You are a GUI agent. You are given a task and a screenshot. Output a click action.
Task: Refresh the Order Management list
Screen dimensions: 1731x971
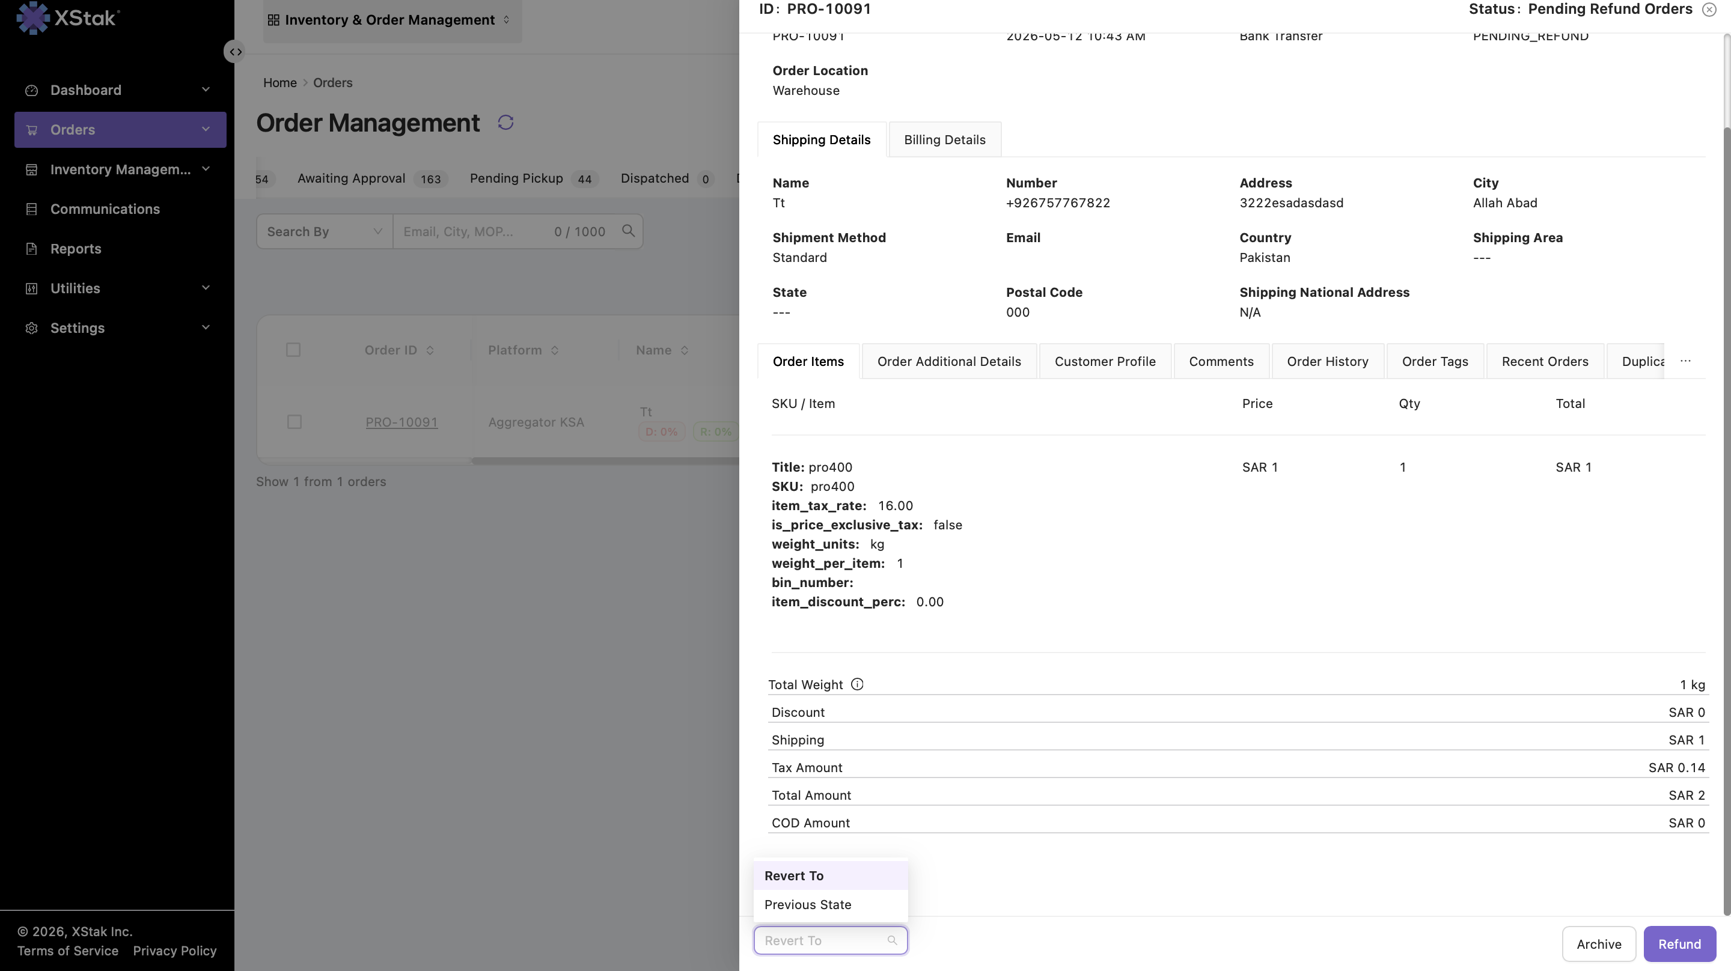pos(505,123)
